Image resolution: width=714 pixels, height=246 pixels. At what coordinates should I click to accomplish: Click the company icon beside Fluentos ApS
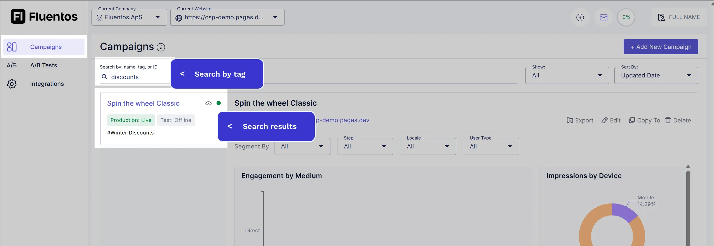(99, 18)
